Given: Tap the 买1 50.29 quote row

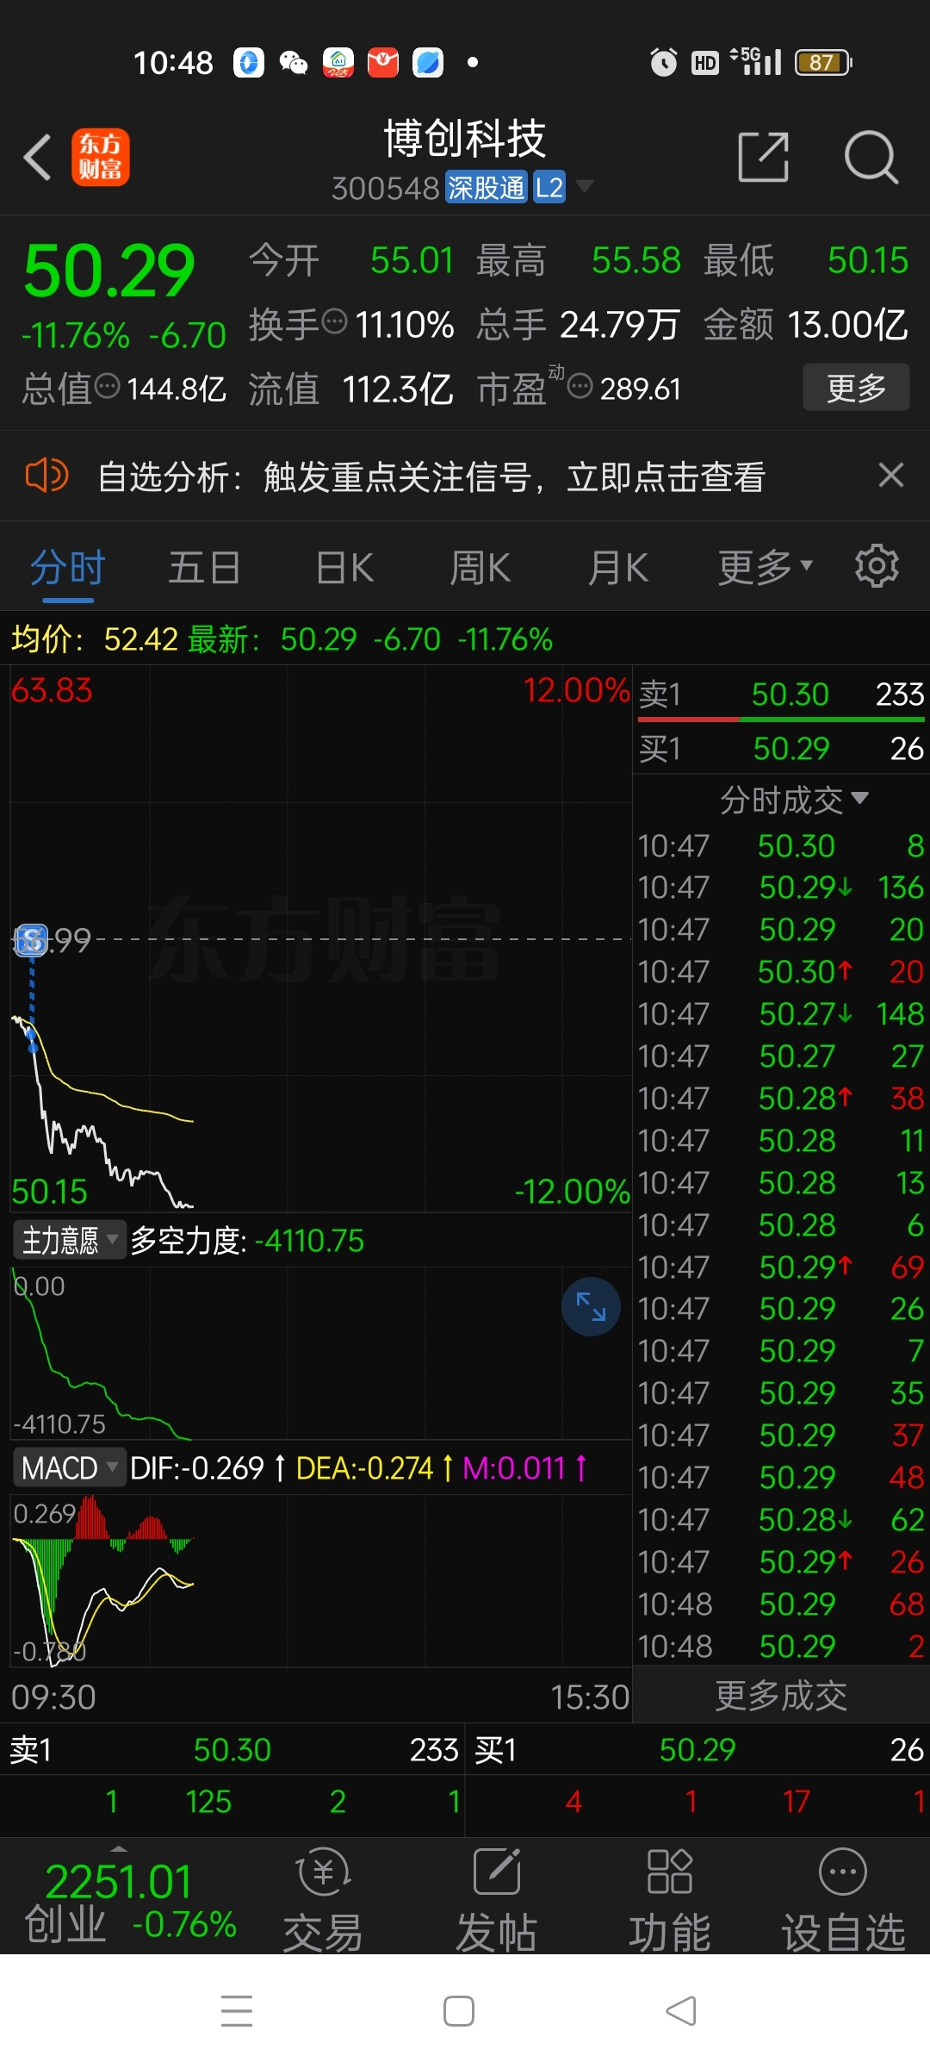Looking at the screenshot, I should (x=781, y=749).
